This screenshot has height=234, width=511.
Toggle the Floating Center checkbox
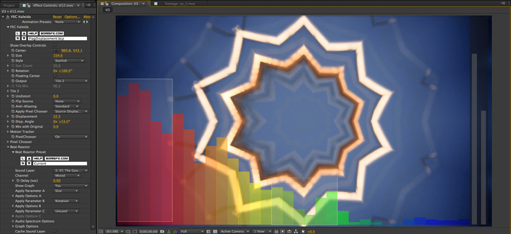(x=55, y=76)
